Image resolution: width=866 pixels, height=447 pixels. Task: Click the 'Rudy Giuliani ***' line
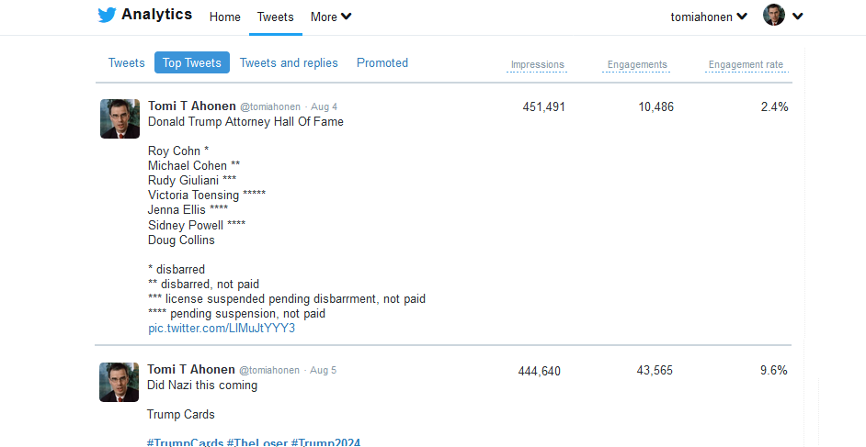(192, 180)
